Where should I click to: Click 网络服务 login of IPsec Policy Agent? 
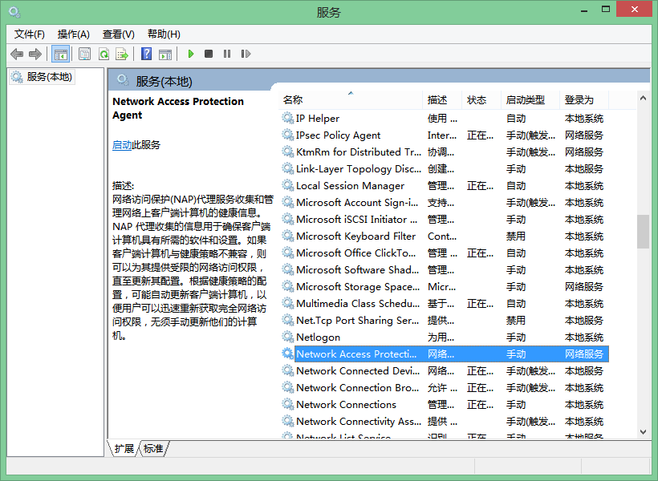583,135
